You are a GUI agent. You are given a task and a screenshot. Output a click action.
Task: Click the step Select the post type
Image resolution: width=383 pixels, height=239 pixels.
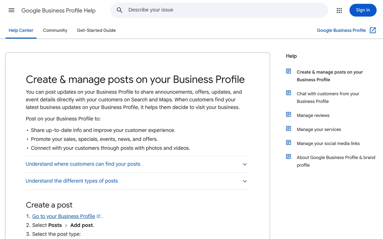[56, 234]
